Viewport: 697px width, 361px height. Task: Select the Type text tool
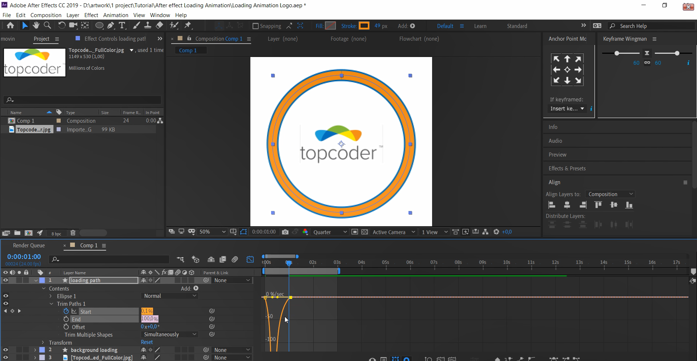122,25
